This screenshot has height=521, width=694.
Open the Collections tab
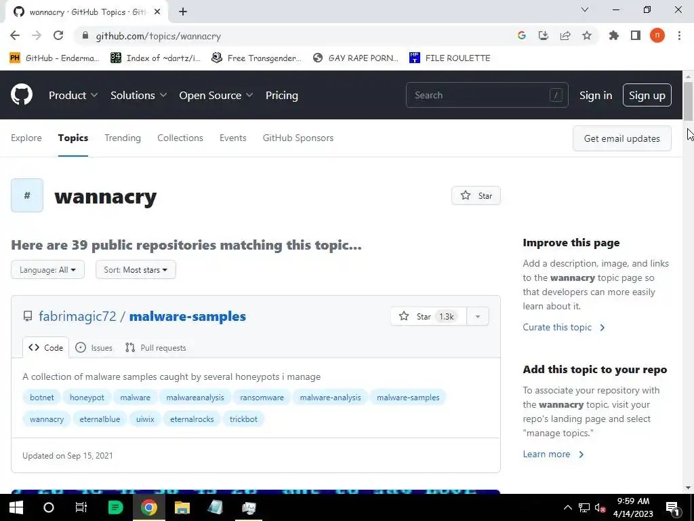(180, 138)
